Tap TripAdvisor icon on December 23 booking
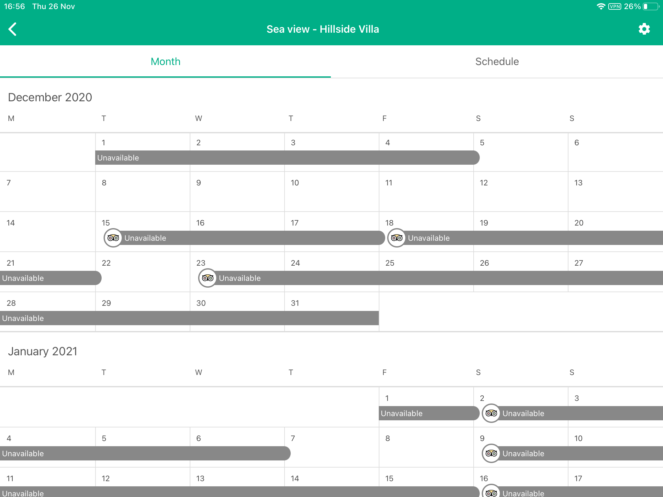The width and height of the screenshot is (663, 497). pyautogui.click(x=208, y=278)
